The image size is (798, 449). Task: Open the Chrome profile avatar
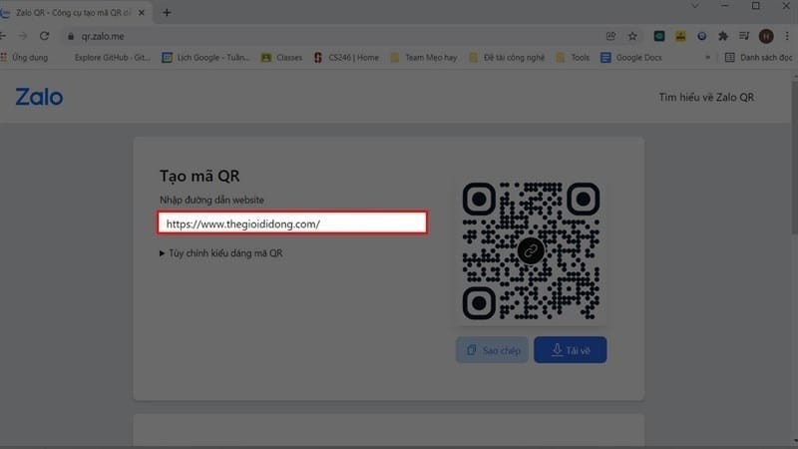[766, 36]
